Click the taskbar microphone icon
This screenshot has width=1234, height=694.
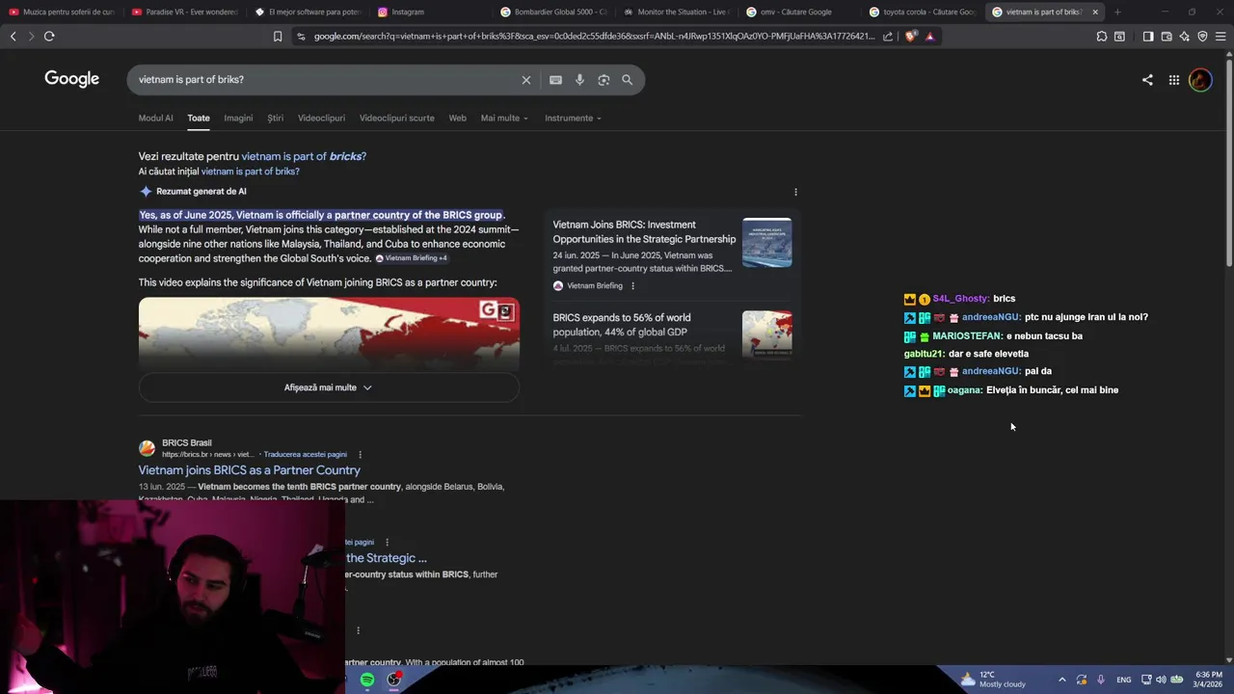coord(1100,680)
